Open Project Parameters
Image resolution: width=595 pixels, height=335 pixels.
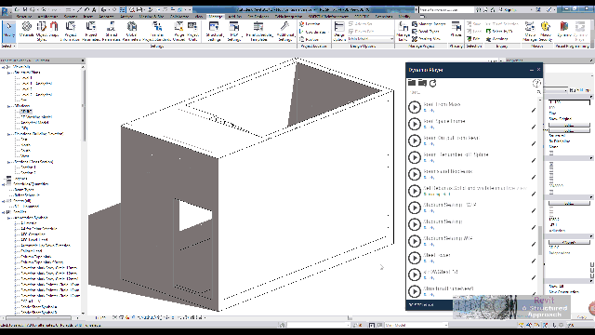pos(90,31)
